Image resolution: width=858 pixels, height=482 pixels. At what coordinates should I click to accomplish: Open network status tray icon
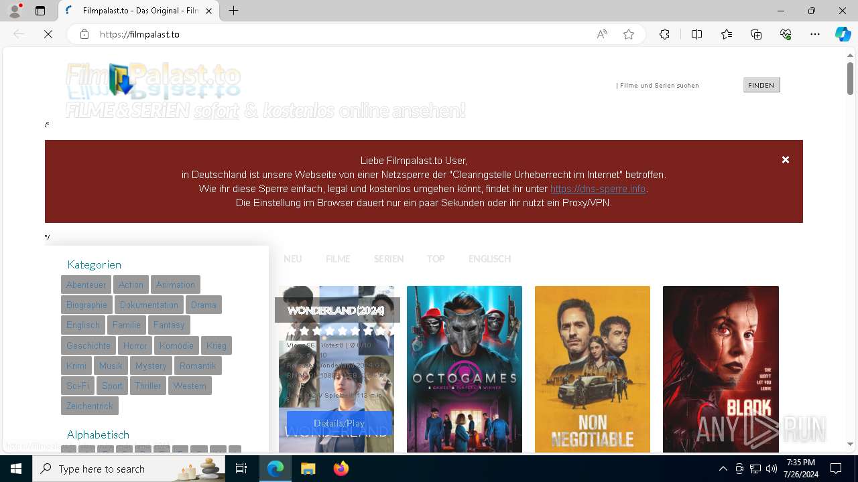coord(755,469)
